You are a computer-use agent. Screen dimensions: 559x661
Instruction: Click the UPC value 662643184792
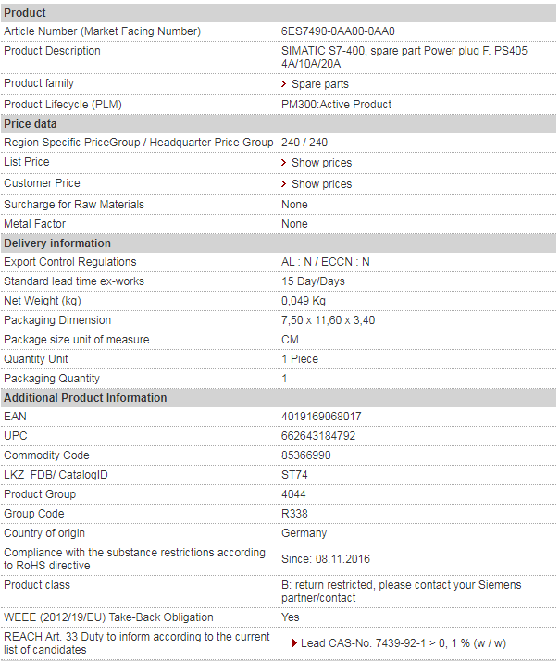pos(318,436)
